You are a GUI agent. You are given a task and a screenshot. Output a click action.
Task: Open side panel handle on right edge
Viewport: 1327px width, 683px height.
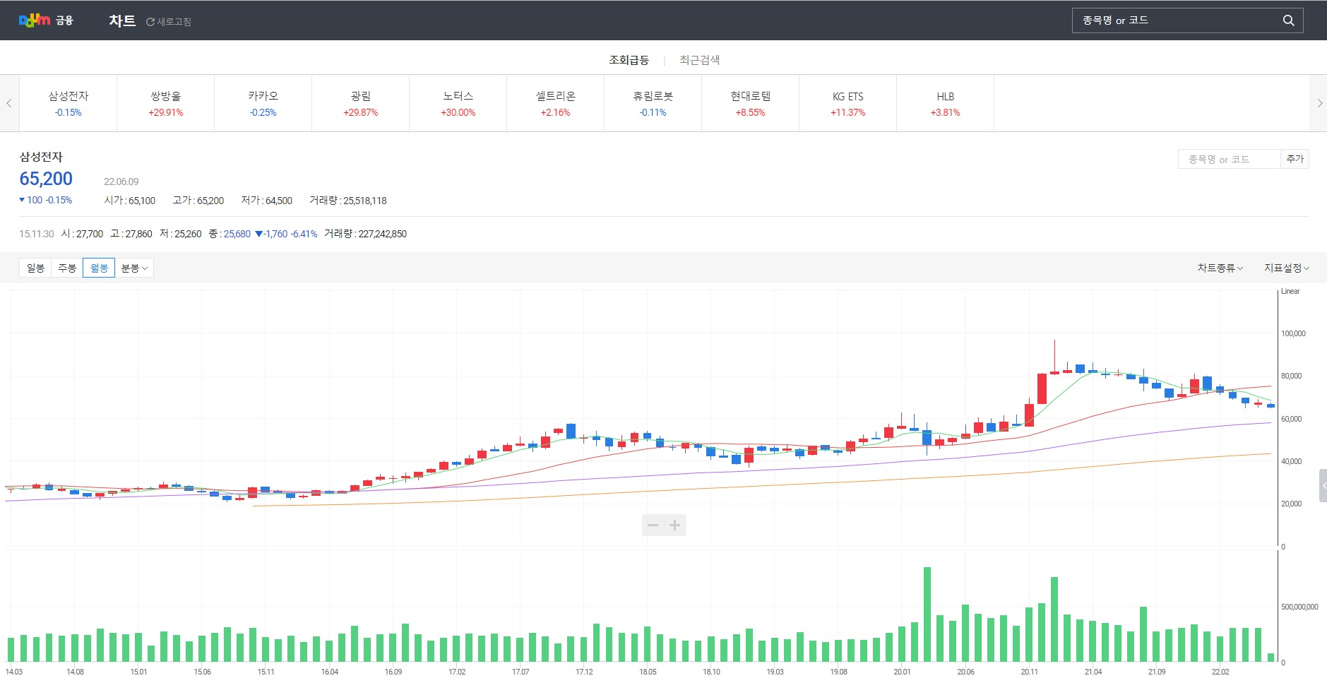click(x=1323, y=485)
